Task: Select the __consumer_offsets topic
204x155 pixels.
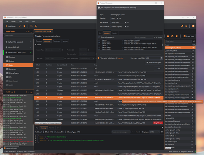Action: click(180, 51)
